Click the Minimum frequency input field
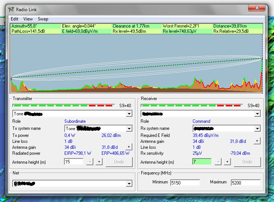Screen dimensions: 274x202 click(185, 183)
